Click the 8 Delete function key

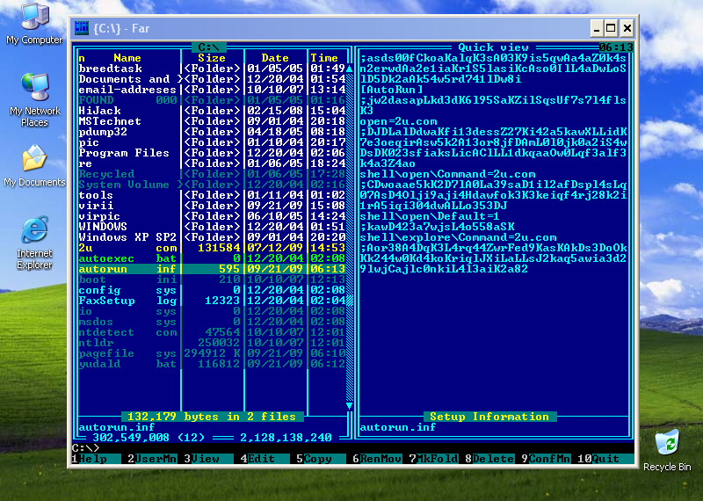489,459
